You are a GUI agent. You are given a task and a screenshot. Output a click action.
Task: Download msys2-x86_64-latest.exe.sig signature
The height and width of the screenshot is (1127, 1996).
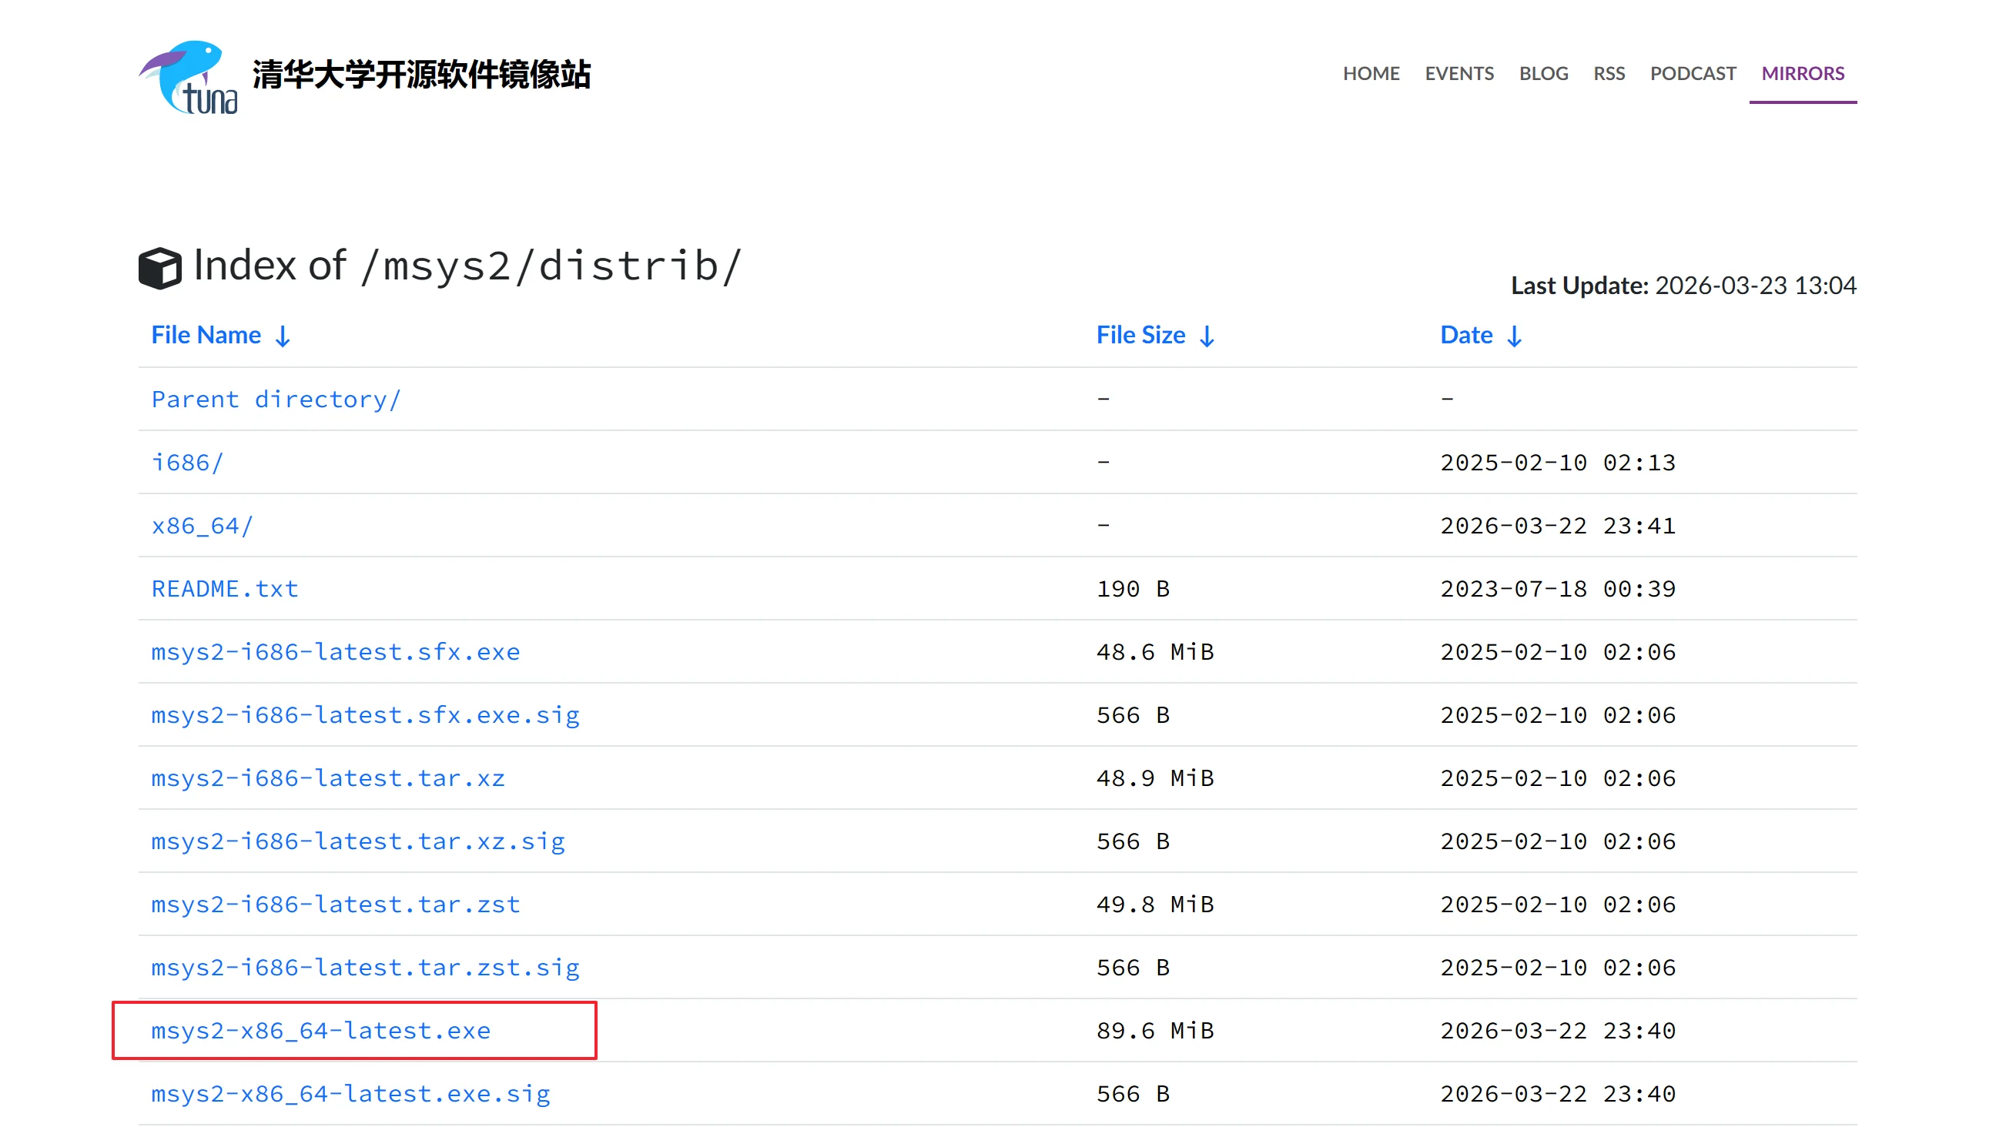pyautogui.click(x=350, y=1095)
